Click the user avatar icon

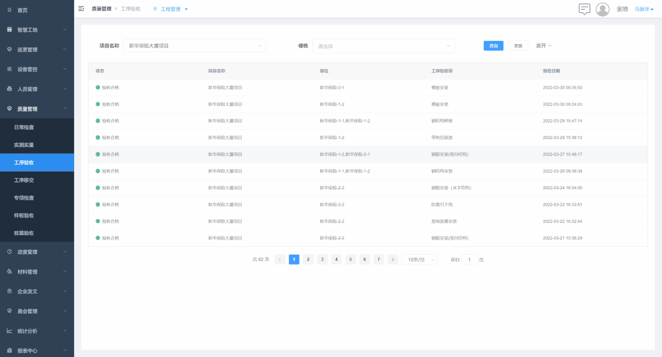(603, 9)
